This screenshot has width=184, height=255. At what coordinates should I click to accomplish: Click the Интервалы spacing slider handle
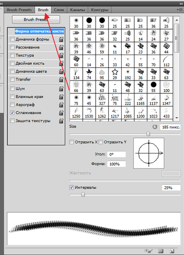tap(83, 194)
